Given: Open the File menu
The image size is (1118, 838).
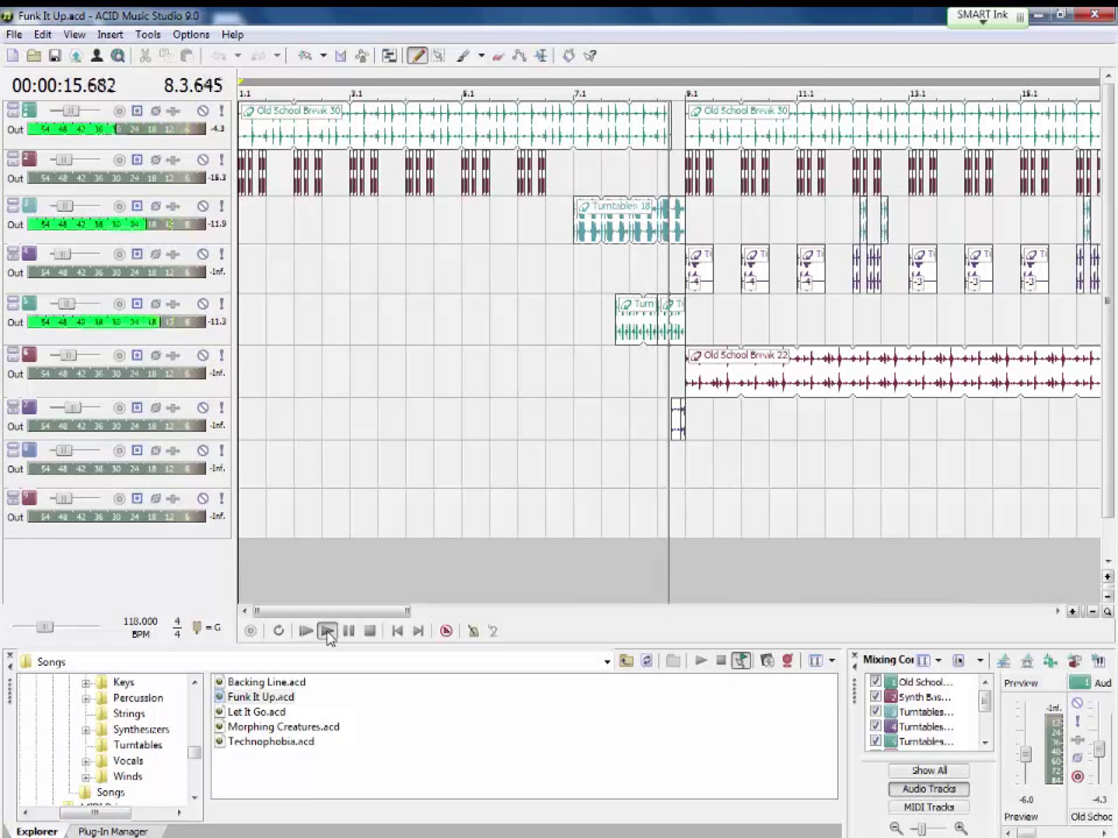Looking at the screenshot, I should [x=14, y=34].
